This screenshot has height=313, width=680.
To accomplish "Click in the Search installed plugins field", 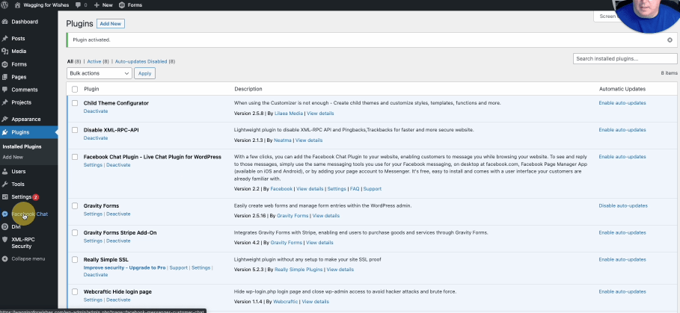I will pos(625,58).
